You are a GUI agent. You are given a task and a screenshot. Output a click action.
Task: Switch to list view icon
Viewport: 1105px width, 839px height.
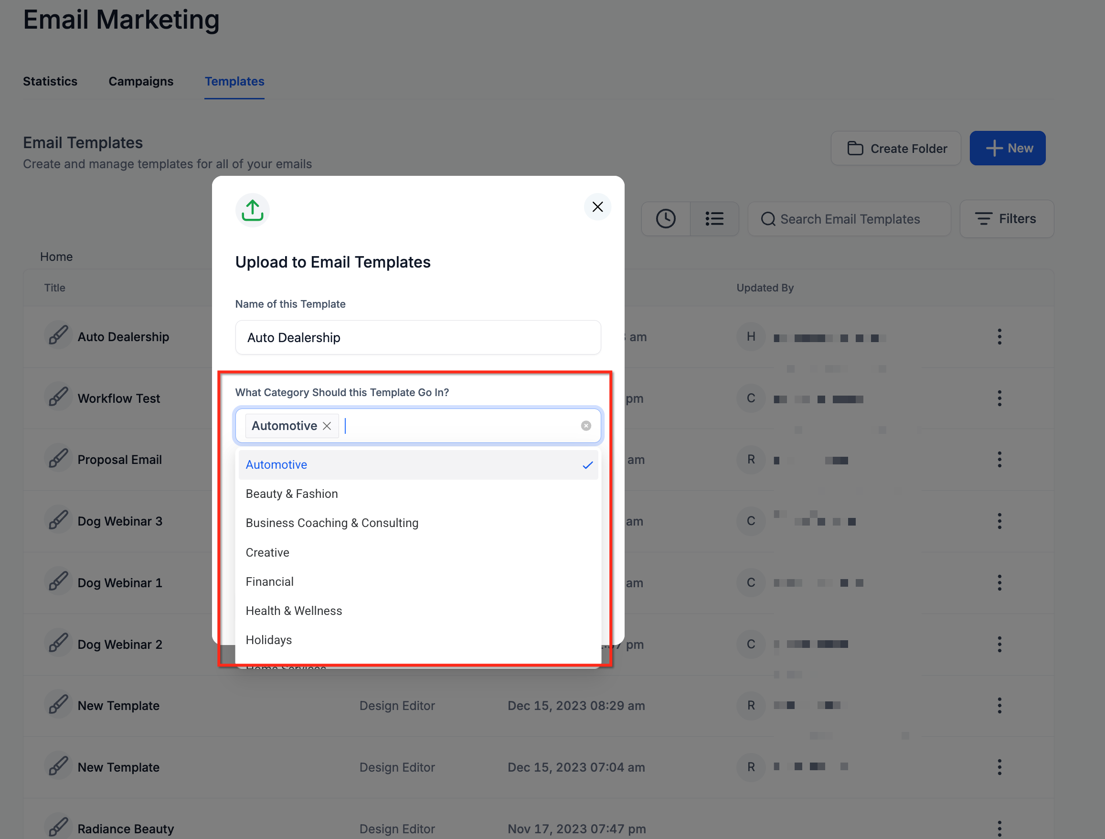[714, 219]
